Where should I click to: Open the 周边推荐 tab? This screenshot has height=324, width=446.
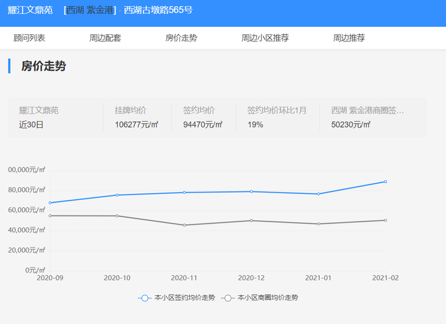click(x=349, y=38)
